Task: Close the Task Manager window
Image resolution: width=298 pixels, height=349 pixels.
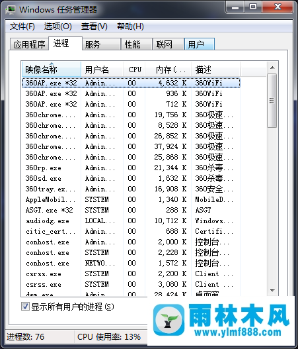Action: click(x=278, y=7)
